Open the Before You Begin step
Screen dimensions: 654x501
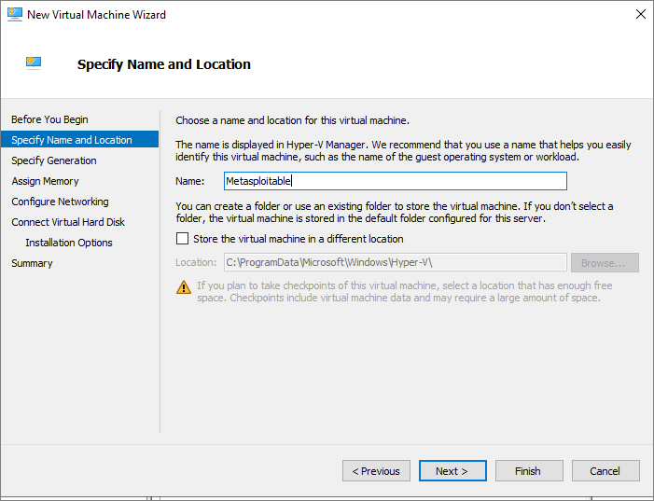click(49, 119)
